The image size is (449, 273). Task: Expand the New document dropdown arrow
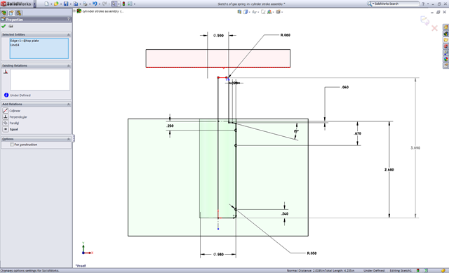coord(51,4)
